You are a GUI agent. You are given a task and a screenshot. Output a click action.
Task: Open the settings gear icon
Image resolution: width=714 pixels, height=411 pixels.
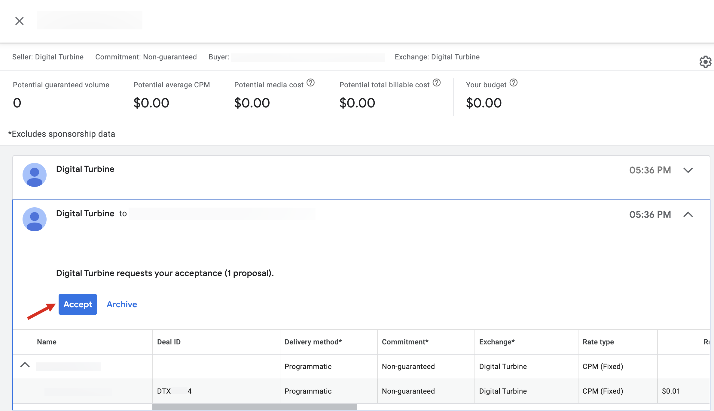[705, 62]
